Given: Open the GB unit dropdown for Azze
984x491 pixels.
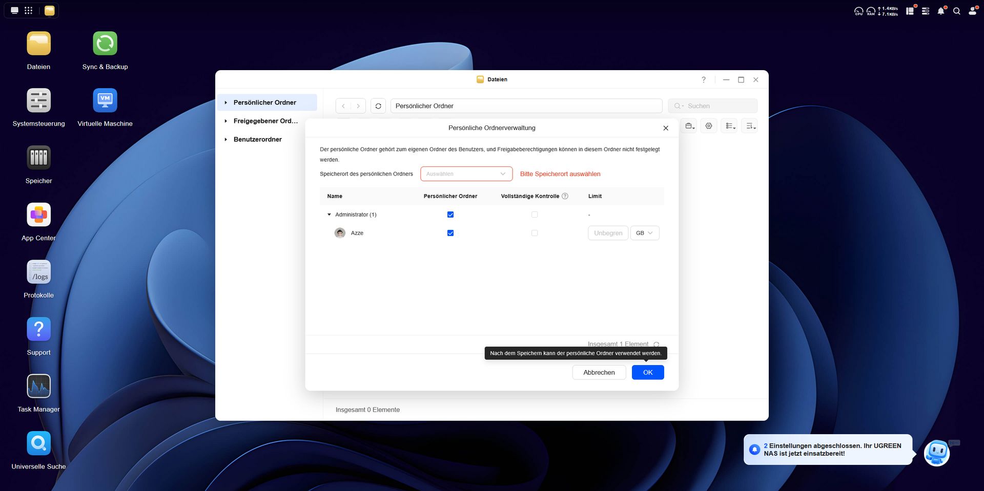Looking at the screenshot, I should click(x=644, y=233).
